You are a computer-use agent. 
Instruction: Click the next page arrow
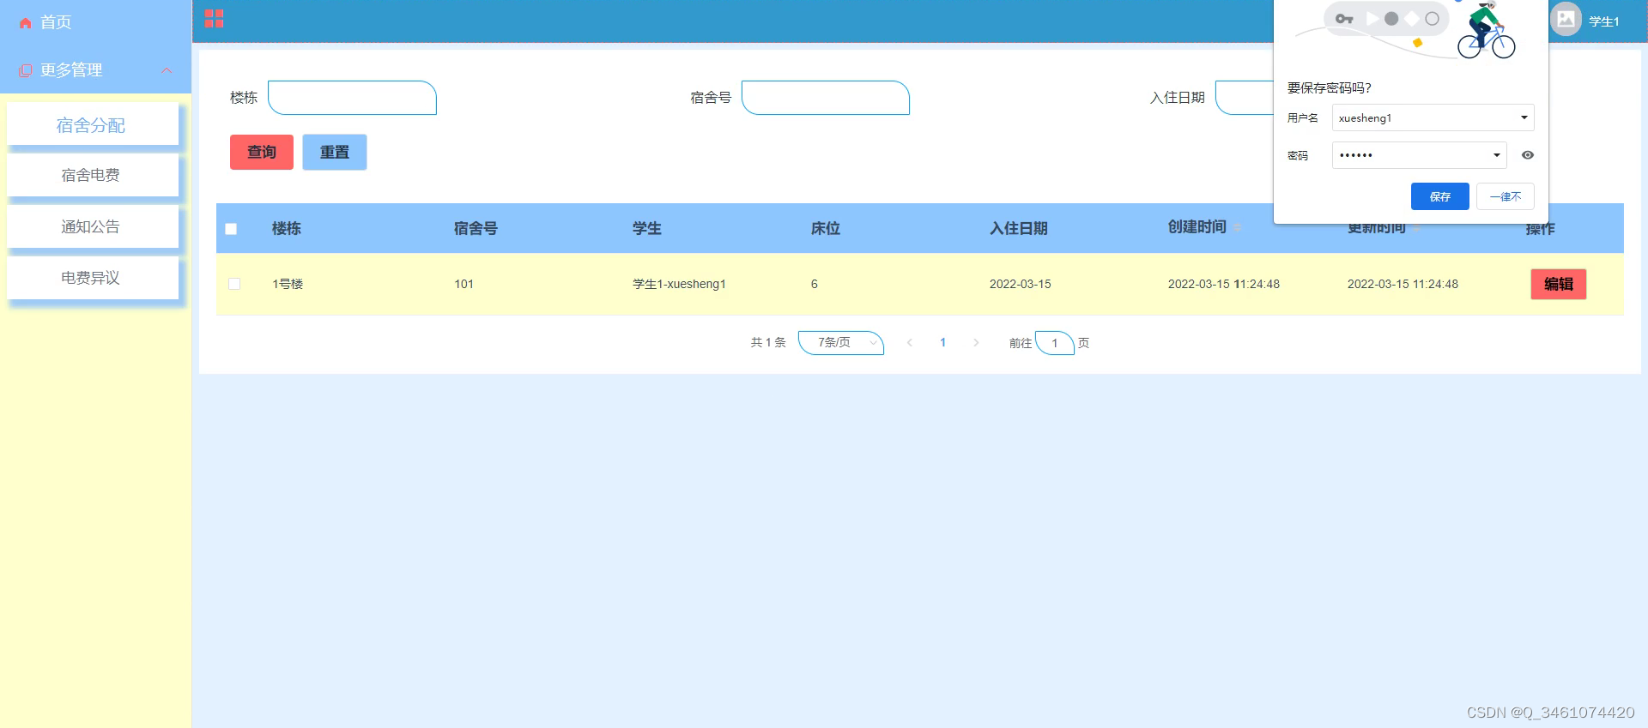tap(976, 342)
